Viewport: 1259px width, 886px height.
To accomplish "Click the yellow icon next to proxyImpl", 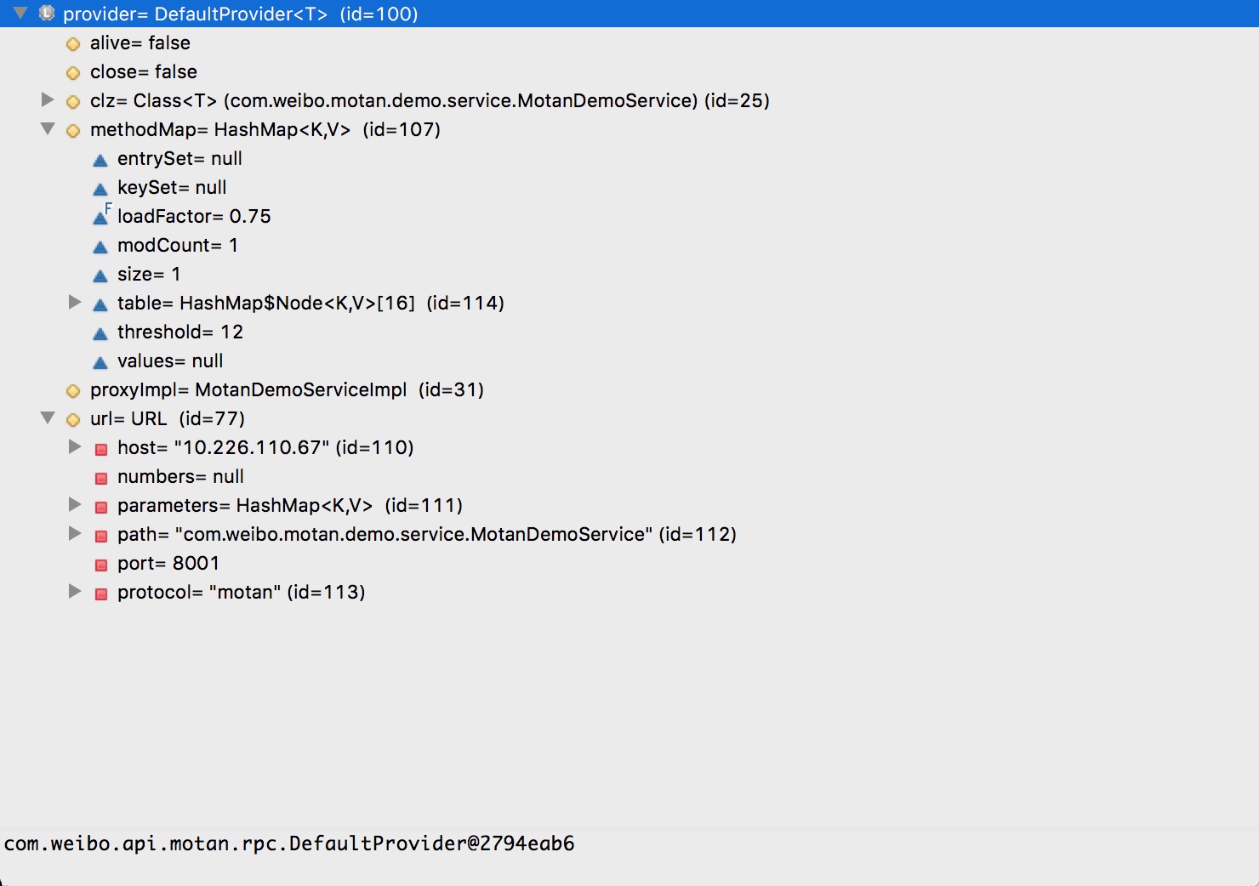I will [73, 391].
